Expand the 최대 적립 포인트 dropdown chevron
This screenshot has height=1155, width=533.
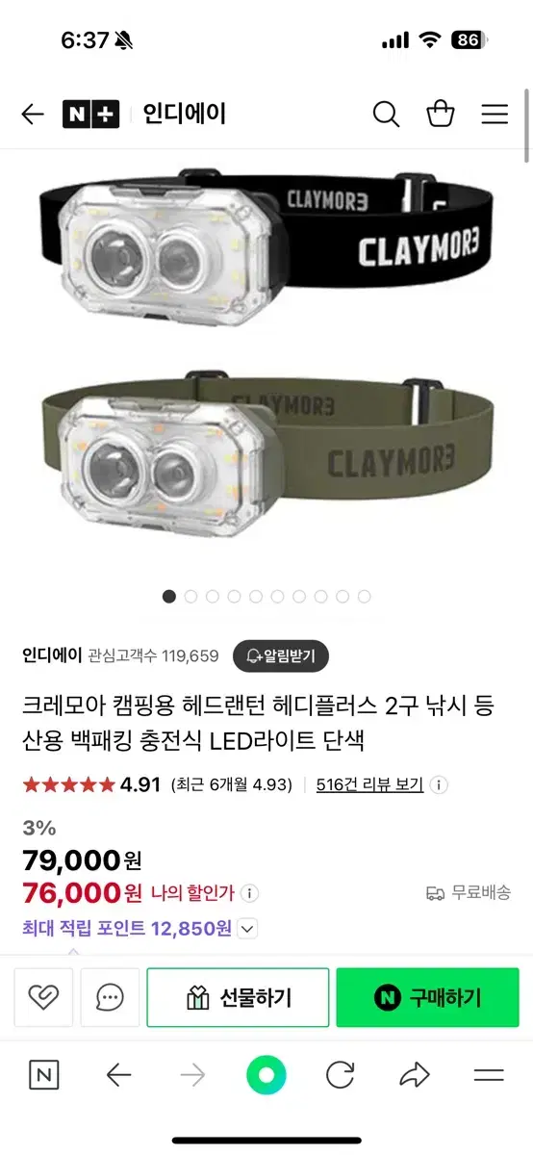(247, 929)
